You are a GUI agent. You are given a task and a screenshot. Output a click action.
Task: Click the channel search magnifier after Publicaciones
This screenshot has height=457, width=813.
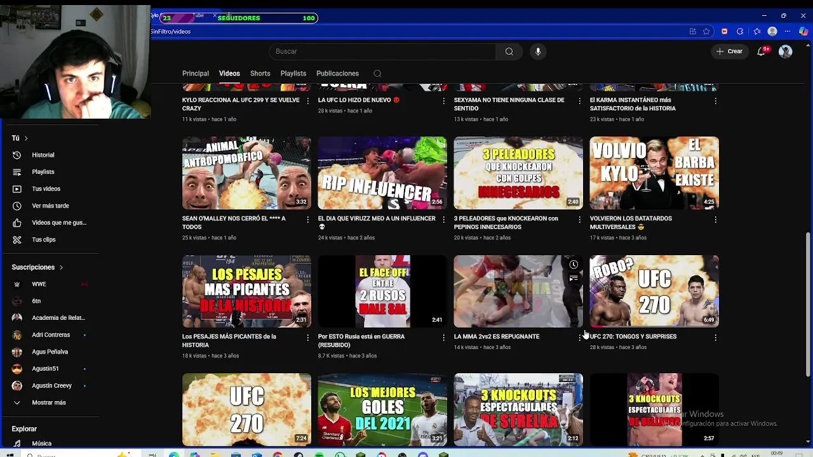(377, 74)
